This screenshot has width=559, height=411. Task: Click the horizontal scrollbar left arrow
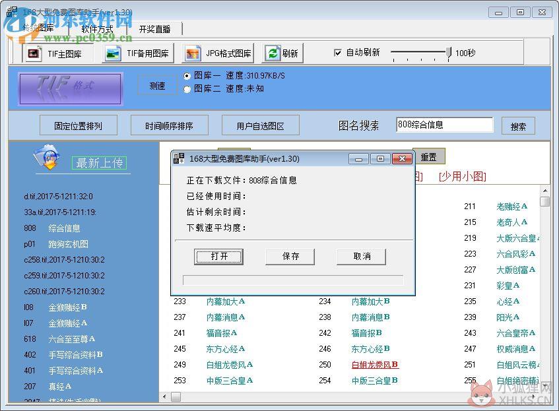tap(164, 396)
